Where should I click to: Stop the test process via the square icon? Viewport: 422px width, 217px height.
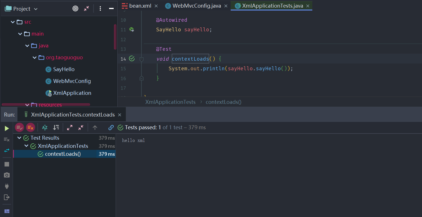(x=7, y=164)
